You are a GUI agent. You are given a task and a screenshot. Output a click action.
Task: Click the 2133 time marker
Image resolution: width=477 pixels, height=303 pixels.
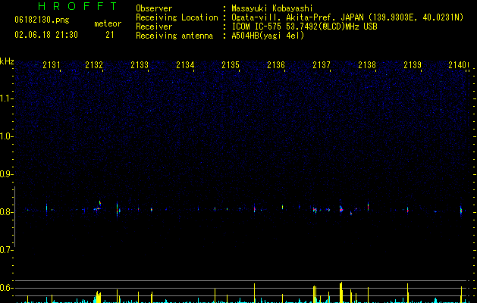(x=140, y=65)
